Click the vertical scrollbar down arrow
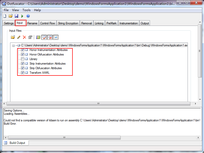This screenshot has height=153, width=204. 200,100
